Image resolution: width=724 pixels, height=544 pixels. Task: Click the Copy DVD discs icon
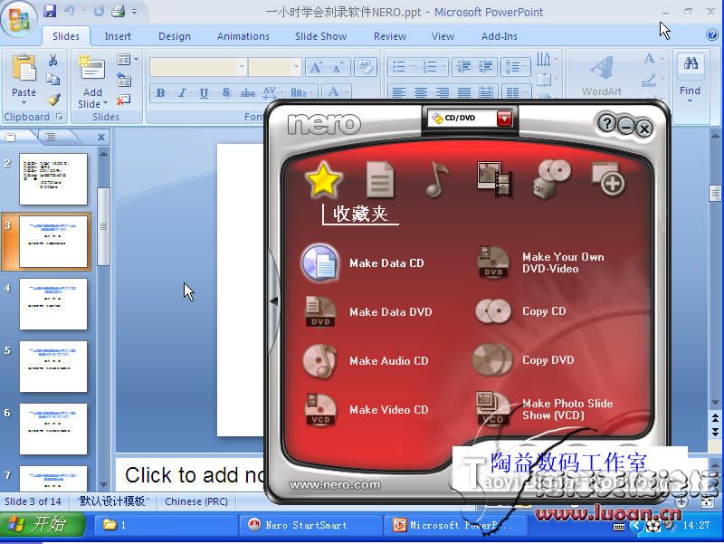492,359
